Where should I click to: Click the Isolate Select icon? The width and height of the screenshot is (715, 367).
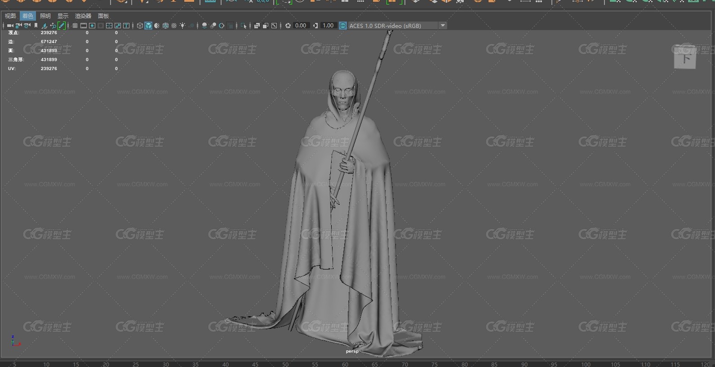point(244,26)
